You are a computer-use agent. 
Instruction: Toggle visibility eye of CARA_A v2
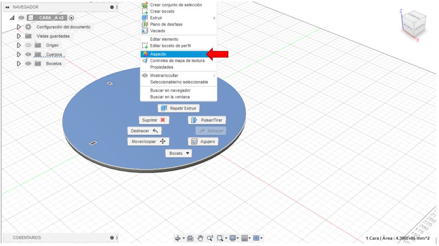(21, 18)
